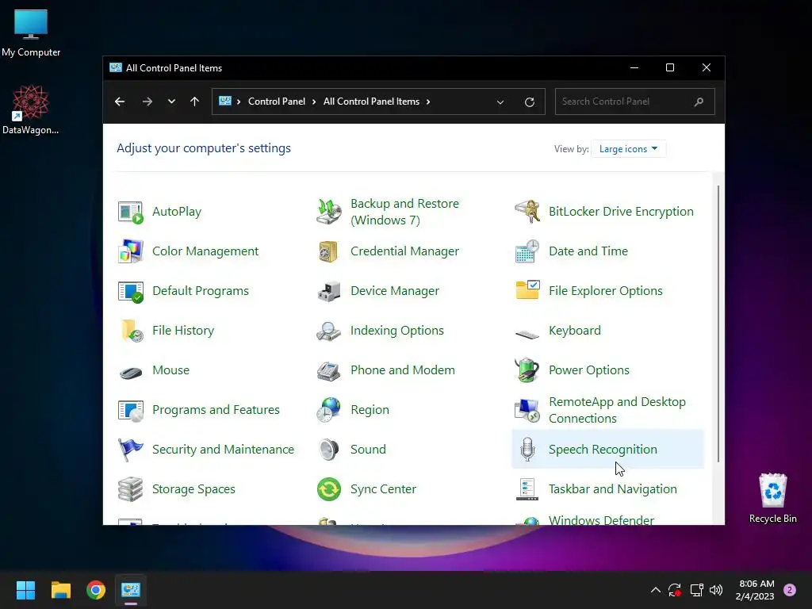812x609 pixels.
Task: Click the sync tray icon with red dot
Action: point(675,590)
